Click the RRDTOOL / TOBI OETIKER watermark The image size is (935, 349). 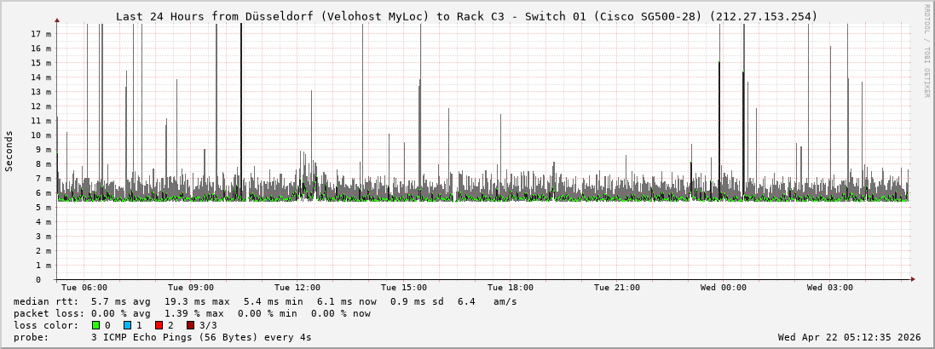(x=926, y=51)
